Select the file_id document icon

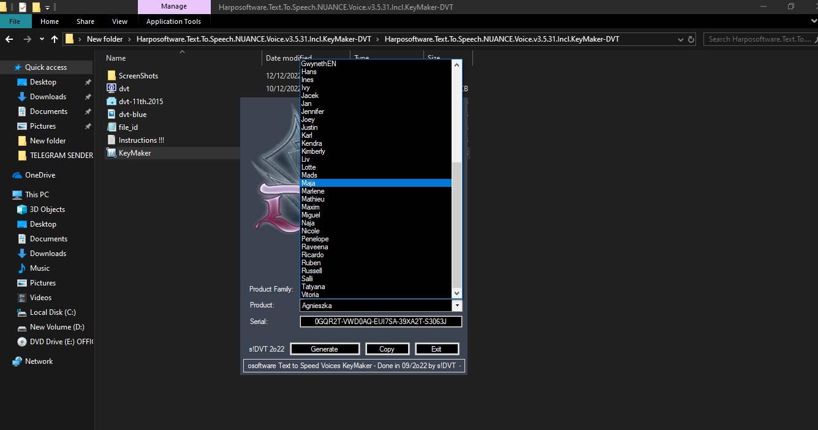tap(111, 127)
